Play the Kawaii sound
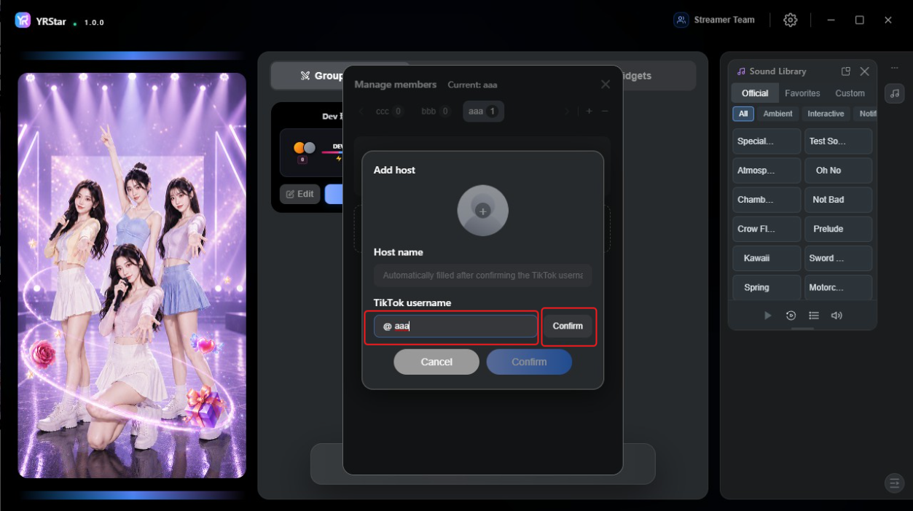Screen dimensions: 913x511 point(767,258)
